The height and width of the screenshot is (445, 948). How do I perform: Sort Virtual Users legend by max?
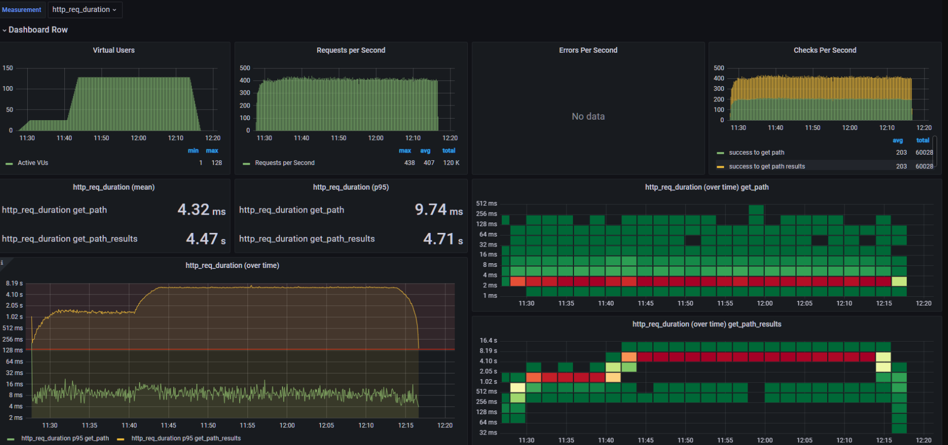[x=212, y=150]
